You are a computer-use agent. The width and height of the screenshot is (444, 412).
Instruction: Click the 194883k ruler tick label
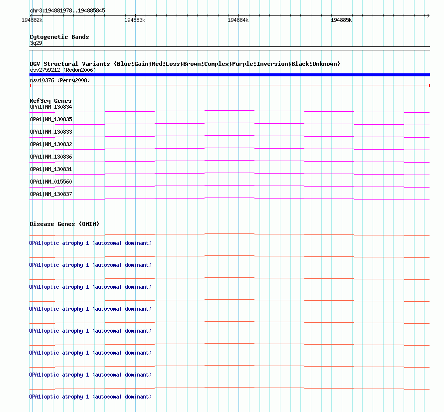(x=135, y=20)
